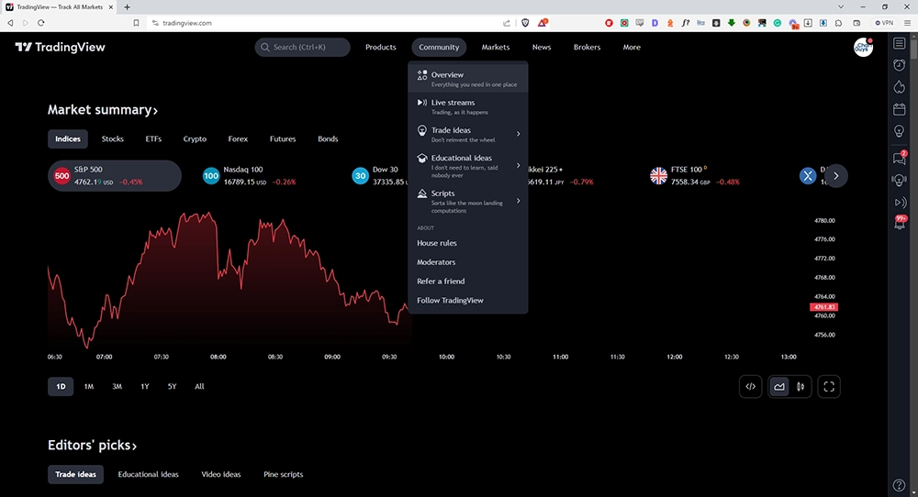Open the browser tab search chevron

[x=841, y=7]
